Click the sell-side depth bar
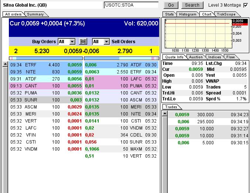The image size is (250, 193). point(121,58)
